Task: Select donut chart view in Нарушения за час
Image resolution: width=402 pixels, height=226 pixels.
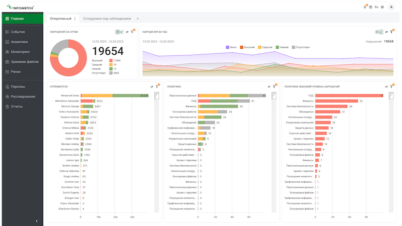Action: 376,32
